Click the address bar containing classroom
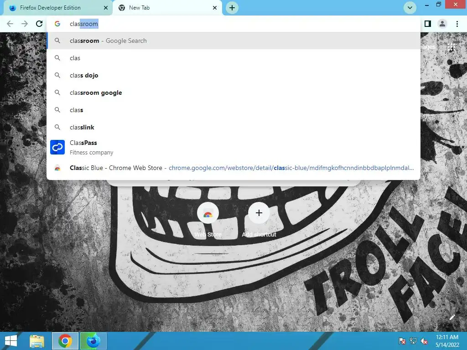The height and width of the screenshot is (350, 467). click(x=233, y=24)
